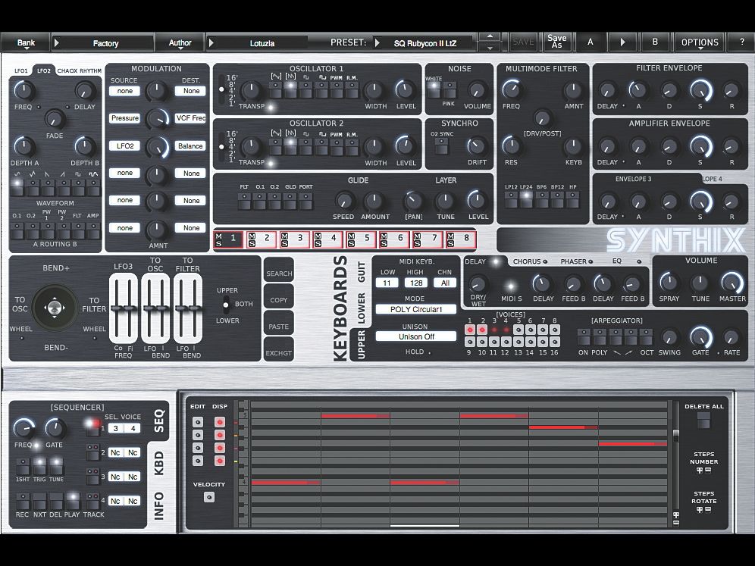The image size is (755, 566).
Task: Click the MIDI LOW key field
Action: tap(387, 283)
